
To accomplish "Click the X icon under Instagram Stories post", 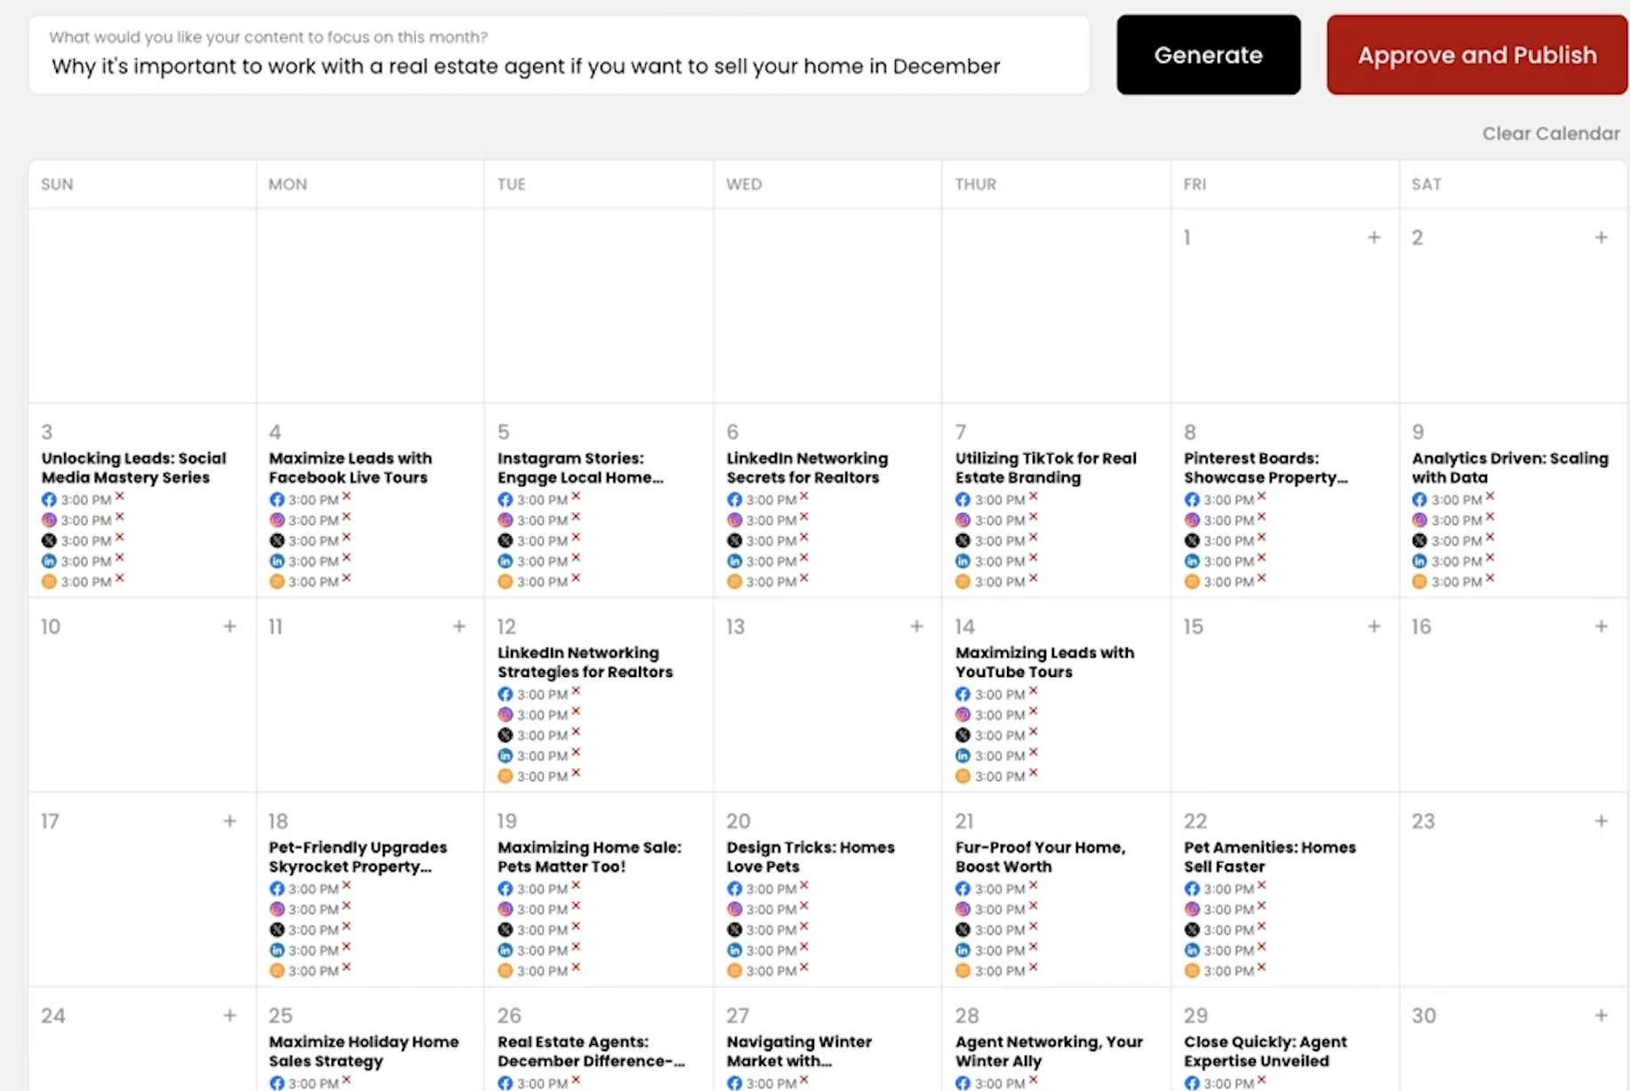I will (x=506, y=541).
